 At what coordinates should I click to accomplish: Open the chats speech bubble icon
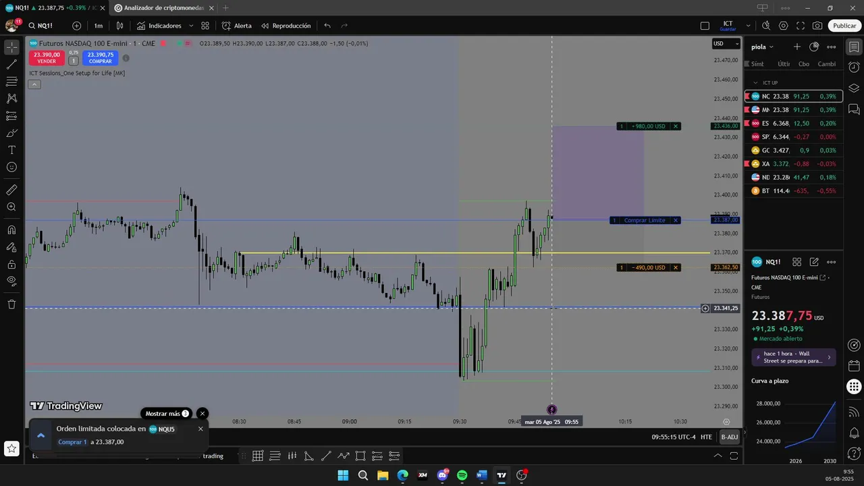(854, 108)
